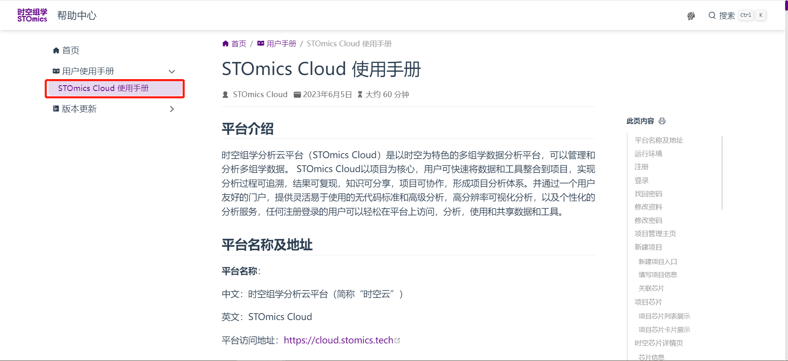Jump to 项目管理主页 in contents
This screenshot has width=788, height=361.
(655, 234)
